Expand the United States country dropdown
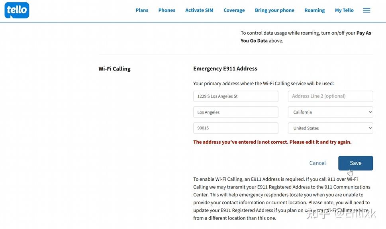Screen dimensions: 386x229 pos(330,128)
